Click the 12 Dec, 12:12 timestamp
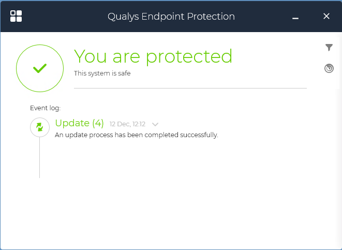This screenshot has height=250, width=342. point(127,124)
